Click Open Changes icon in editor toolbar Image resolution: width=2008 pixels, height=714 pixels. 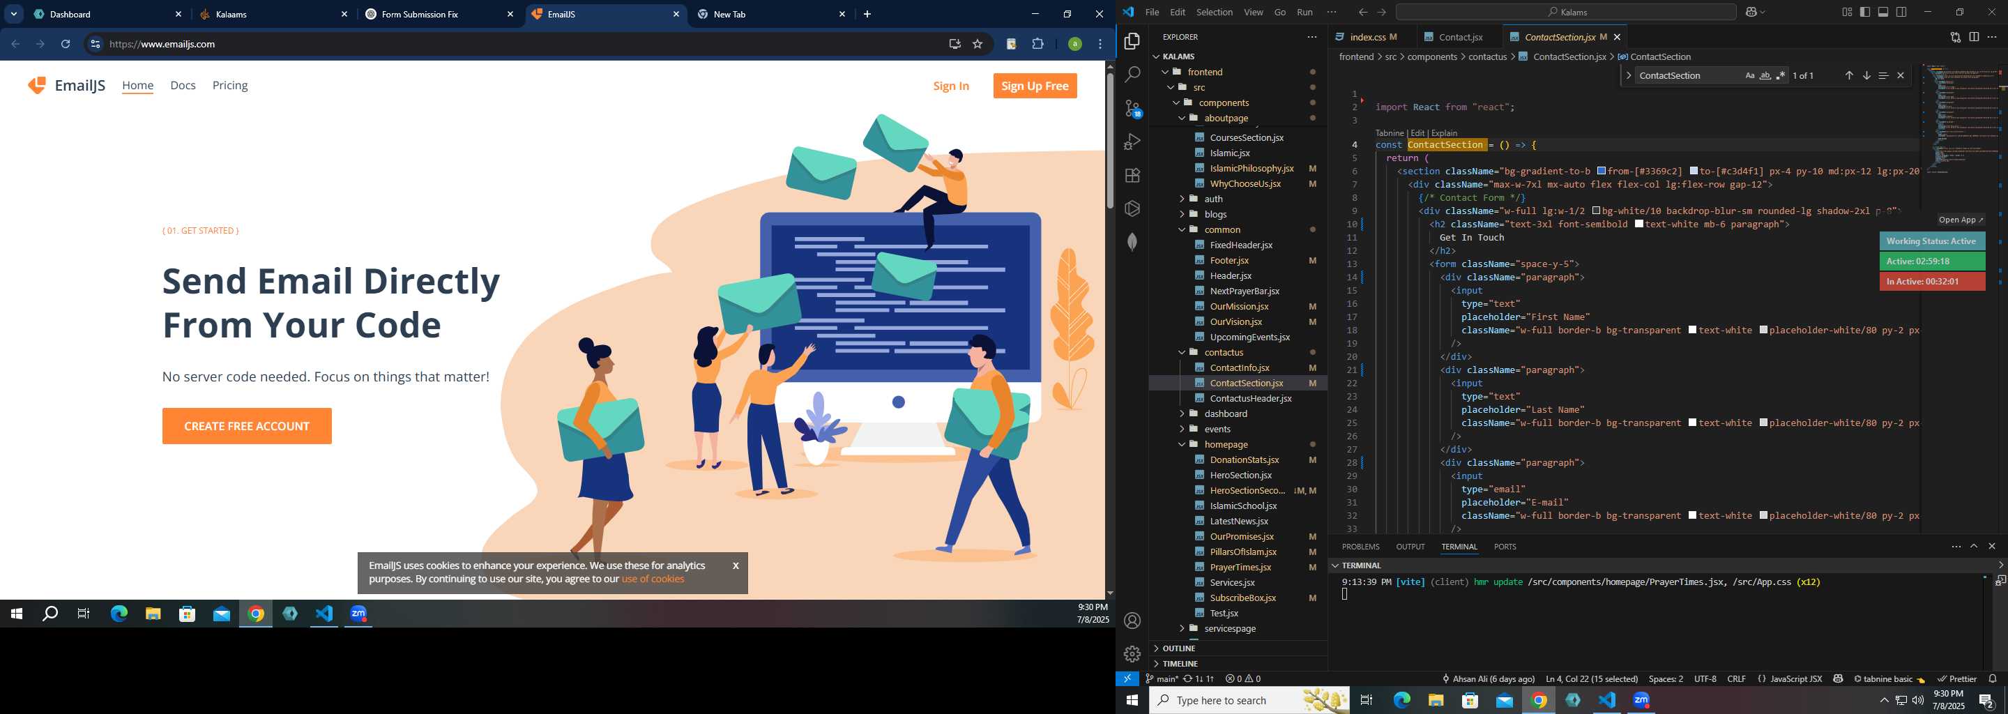pos(1955,37)
